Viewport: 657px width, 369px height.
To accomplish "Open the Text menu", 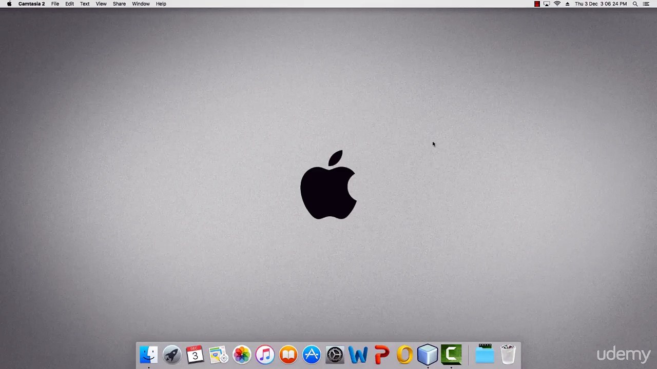I will [x=85, y=4].
